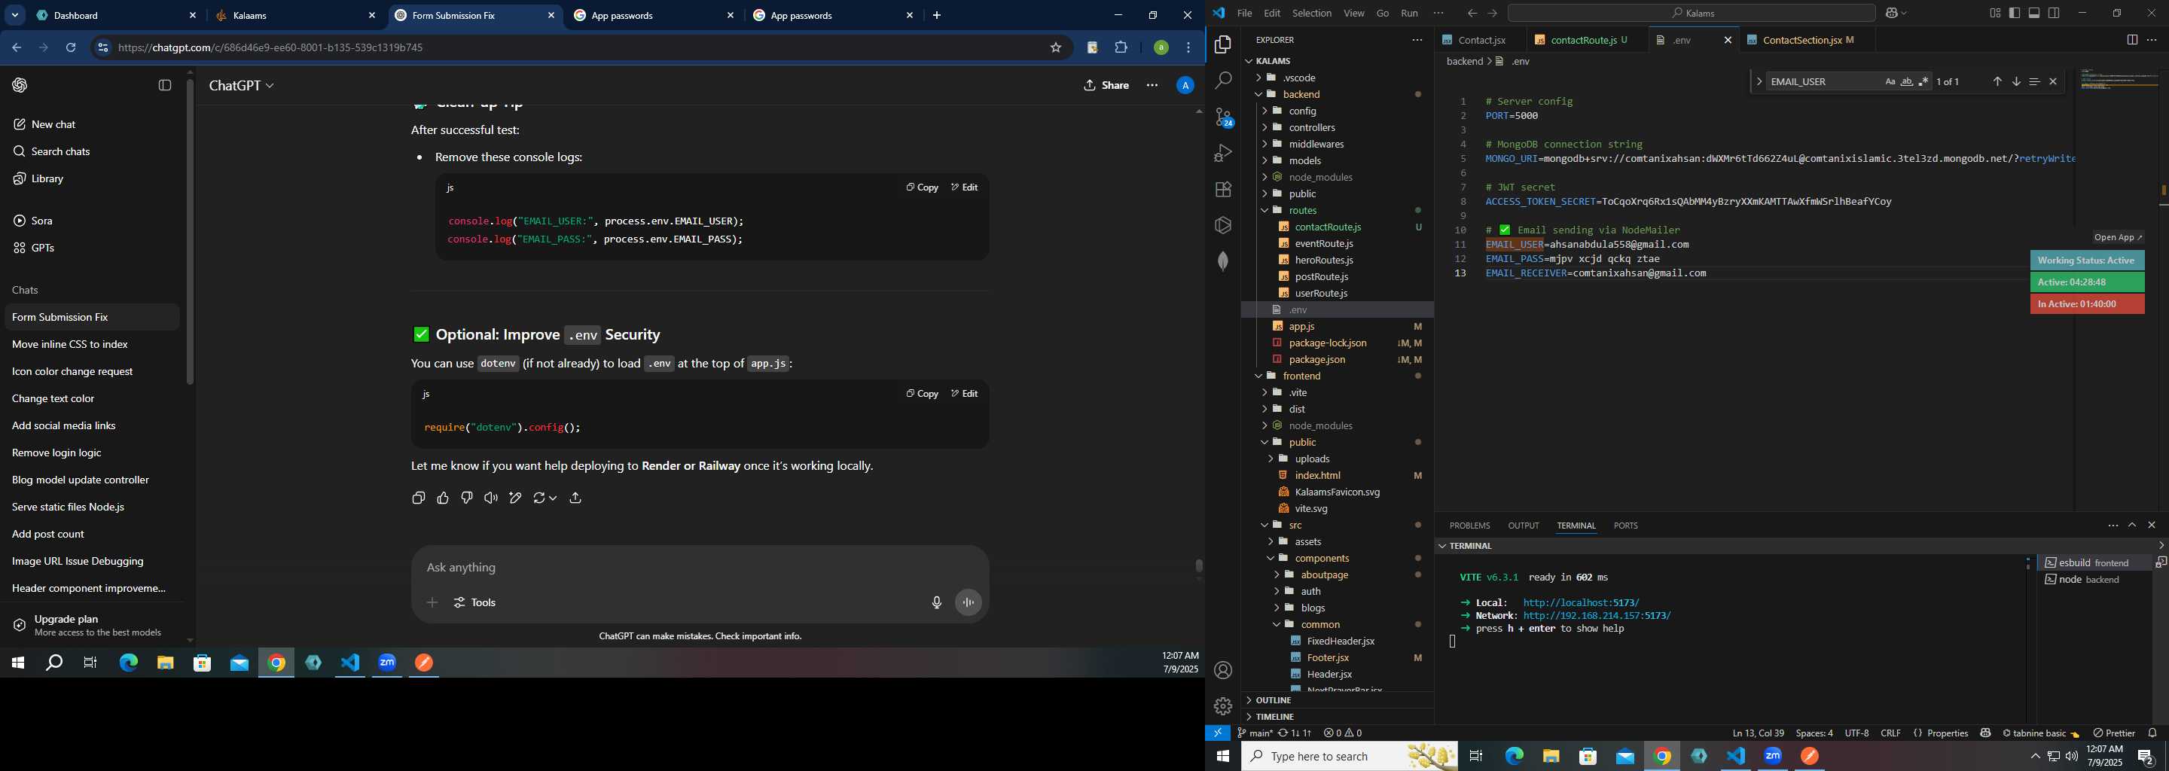Copy the ChatGPT response using the copy icon
The image size is (2169, 771).
(x=419, y=498)
